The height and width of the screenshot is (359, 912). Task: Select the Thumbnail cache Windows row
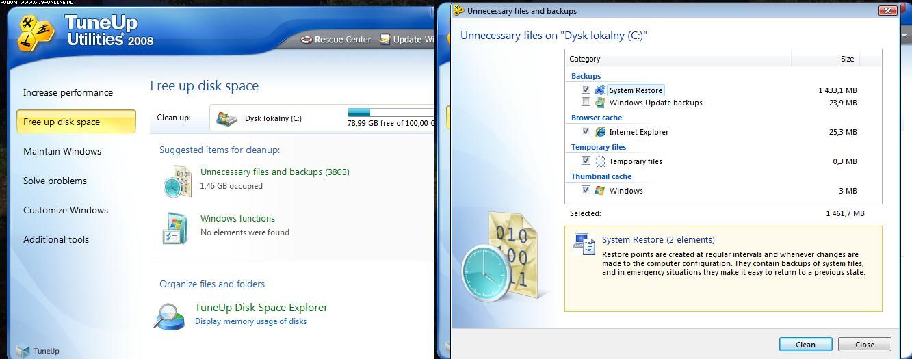point(626,191)
